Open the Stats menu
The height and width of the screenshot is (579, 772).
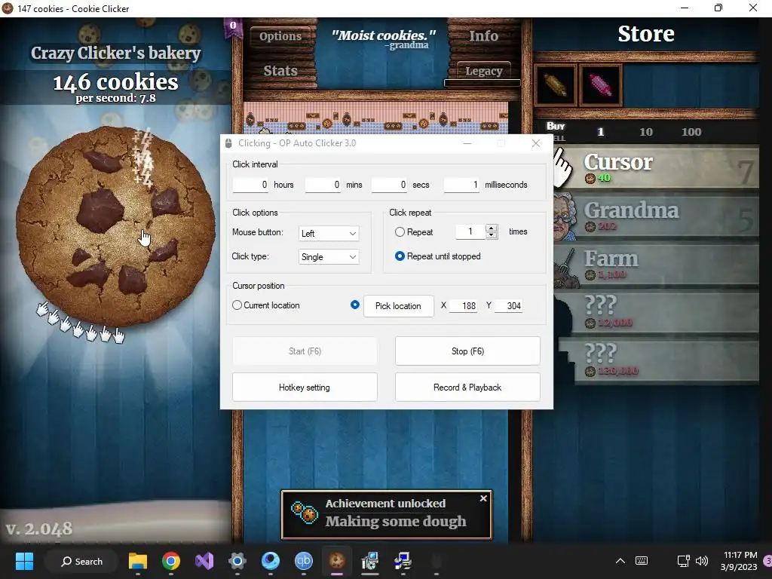pos(280,70)
